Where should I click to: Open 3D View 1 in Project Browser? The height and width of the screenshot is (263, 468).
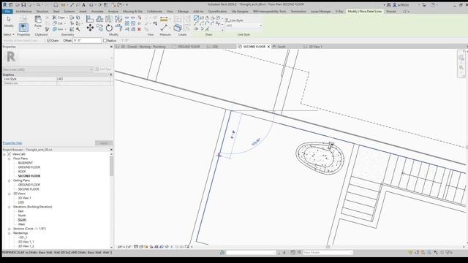(24, 198)
